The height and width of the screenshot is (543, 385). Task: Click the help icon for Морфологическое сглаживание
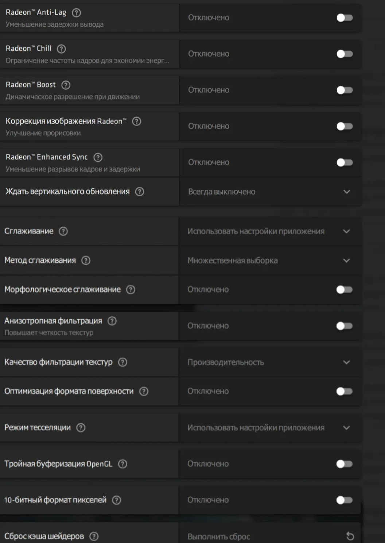tap(131, 290)
